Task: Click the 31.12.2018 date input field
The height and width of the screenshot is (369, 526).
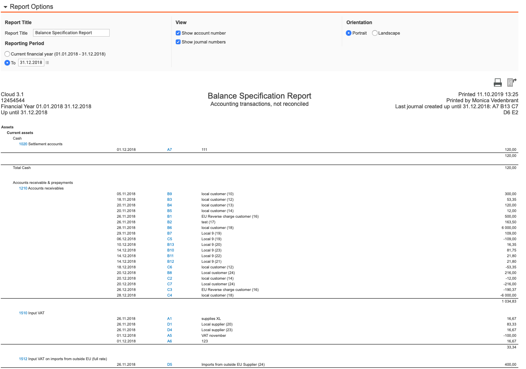Action: coord(31,62)
